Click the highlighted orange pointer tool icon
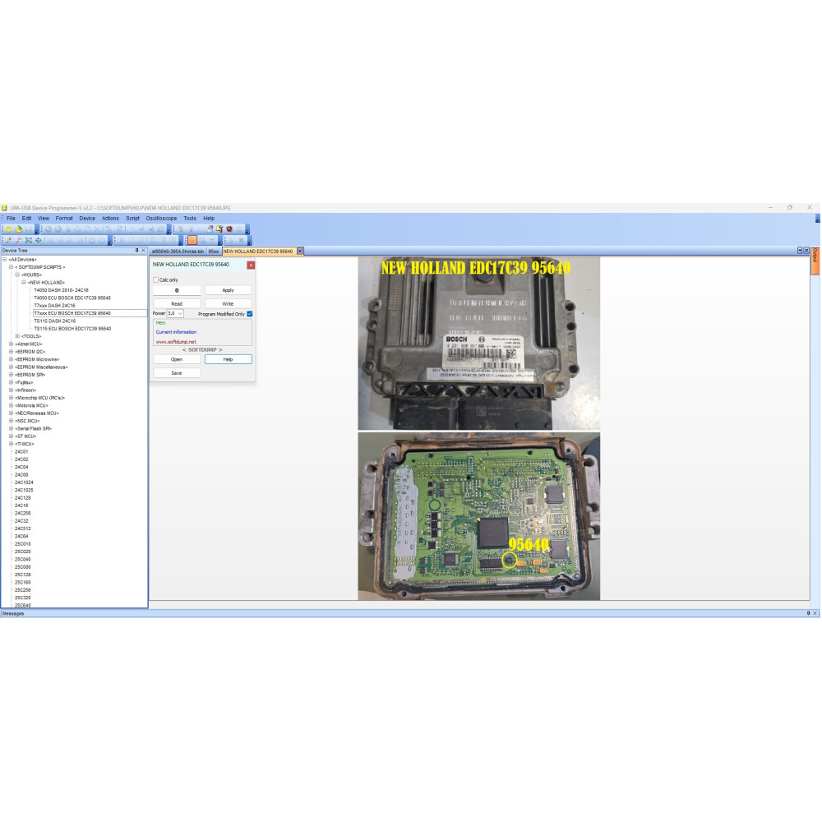This screenshot has width=822, height=822. [x=192, y=240]
